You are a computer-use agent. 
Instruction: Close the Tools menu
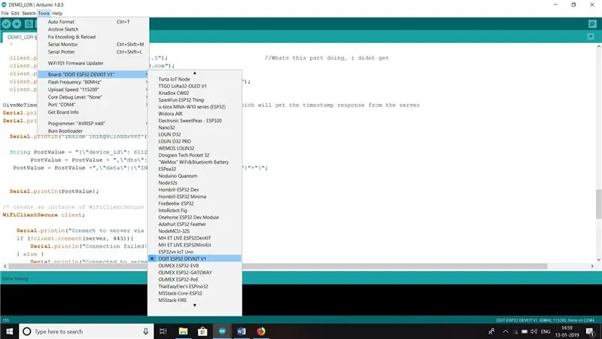point(44,13)
